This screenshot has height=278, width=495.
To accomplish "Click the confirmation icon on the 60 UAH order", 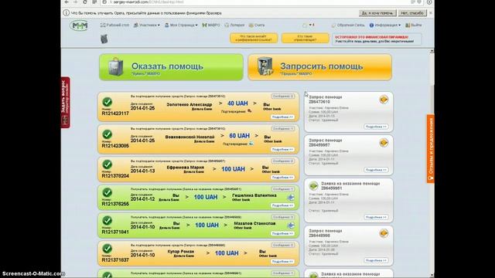I will point(251,144).
